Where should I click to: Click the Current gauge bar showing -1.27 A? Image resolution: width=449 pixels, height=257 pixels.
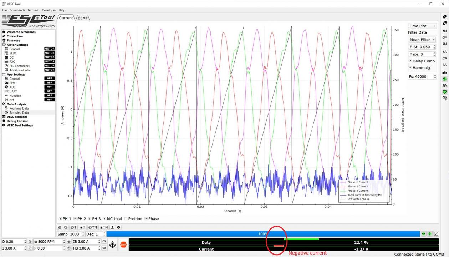click(x=284, y=249)
